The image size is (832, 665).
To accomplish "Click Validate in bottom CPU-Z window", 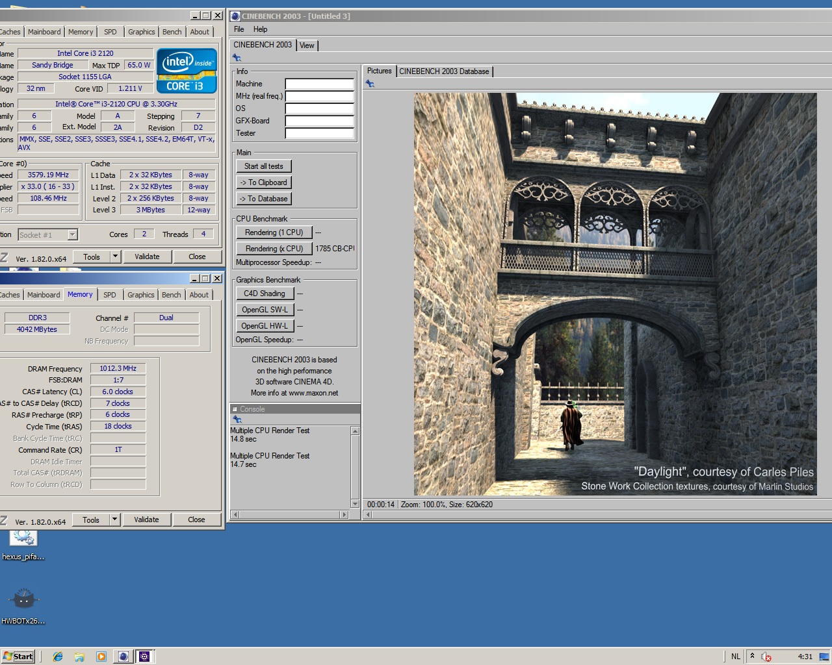I will (146, 520).
